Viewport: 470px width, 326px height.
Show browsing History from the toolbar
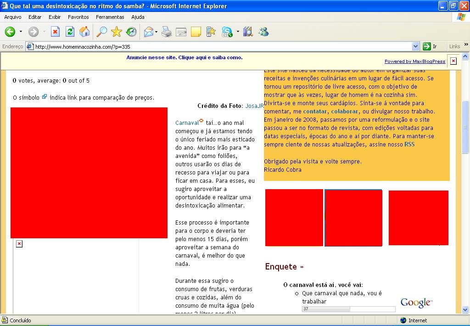(x=131, y=32)
